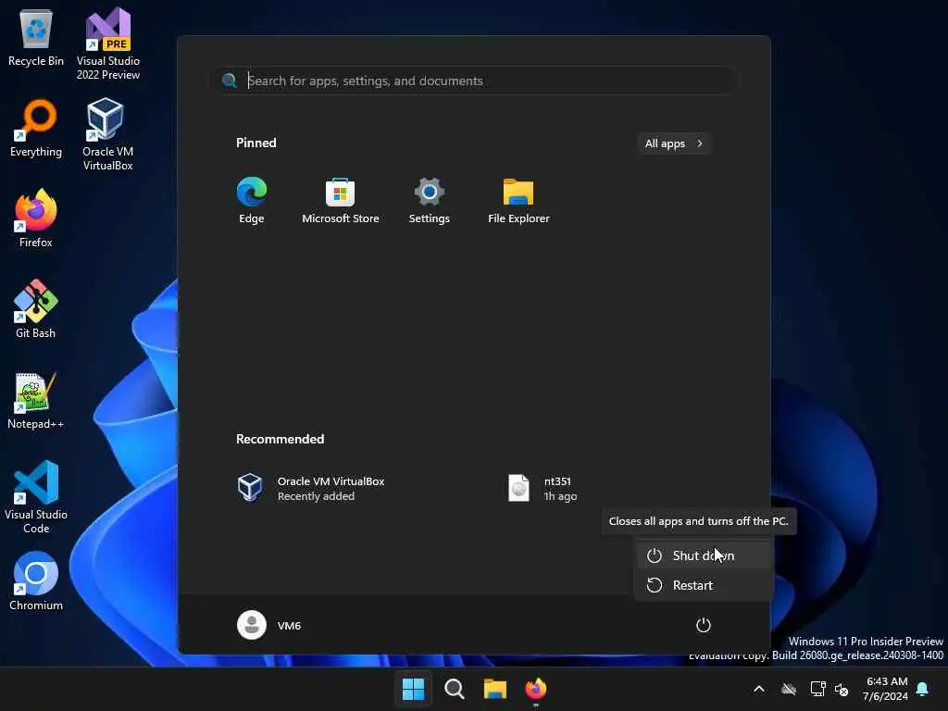Select the Notepad++ desktop shortcut

coord(36,400)
